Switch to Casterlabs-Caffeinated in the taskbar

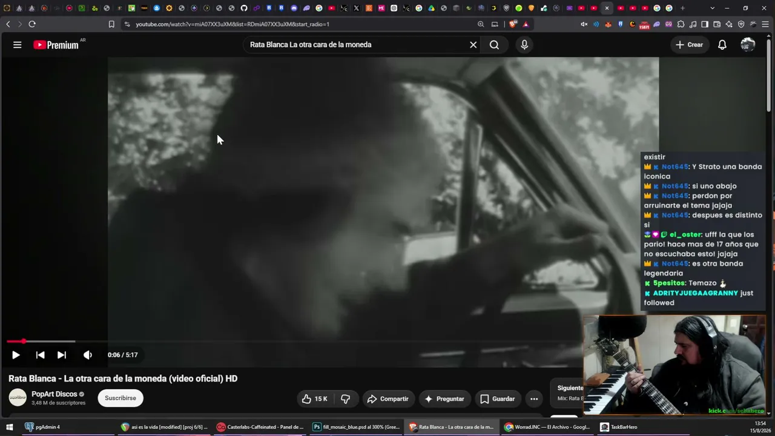pos(260,427)
